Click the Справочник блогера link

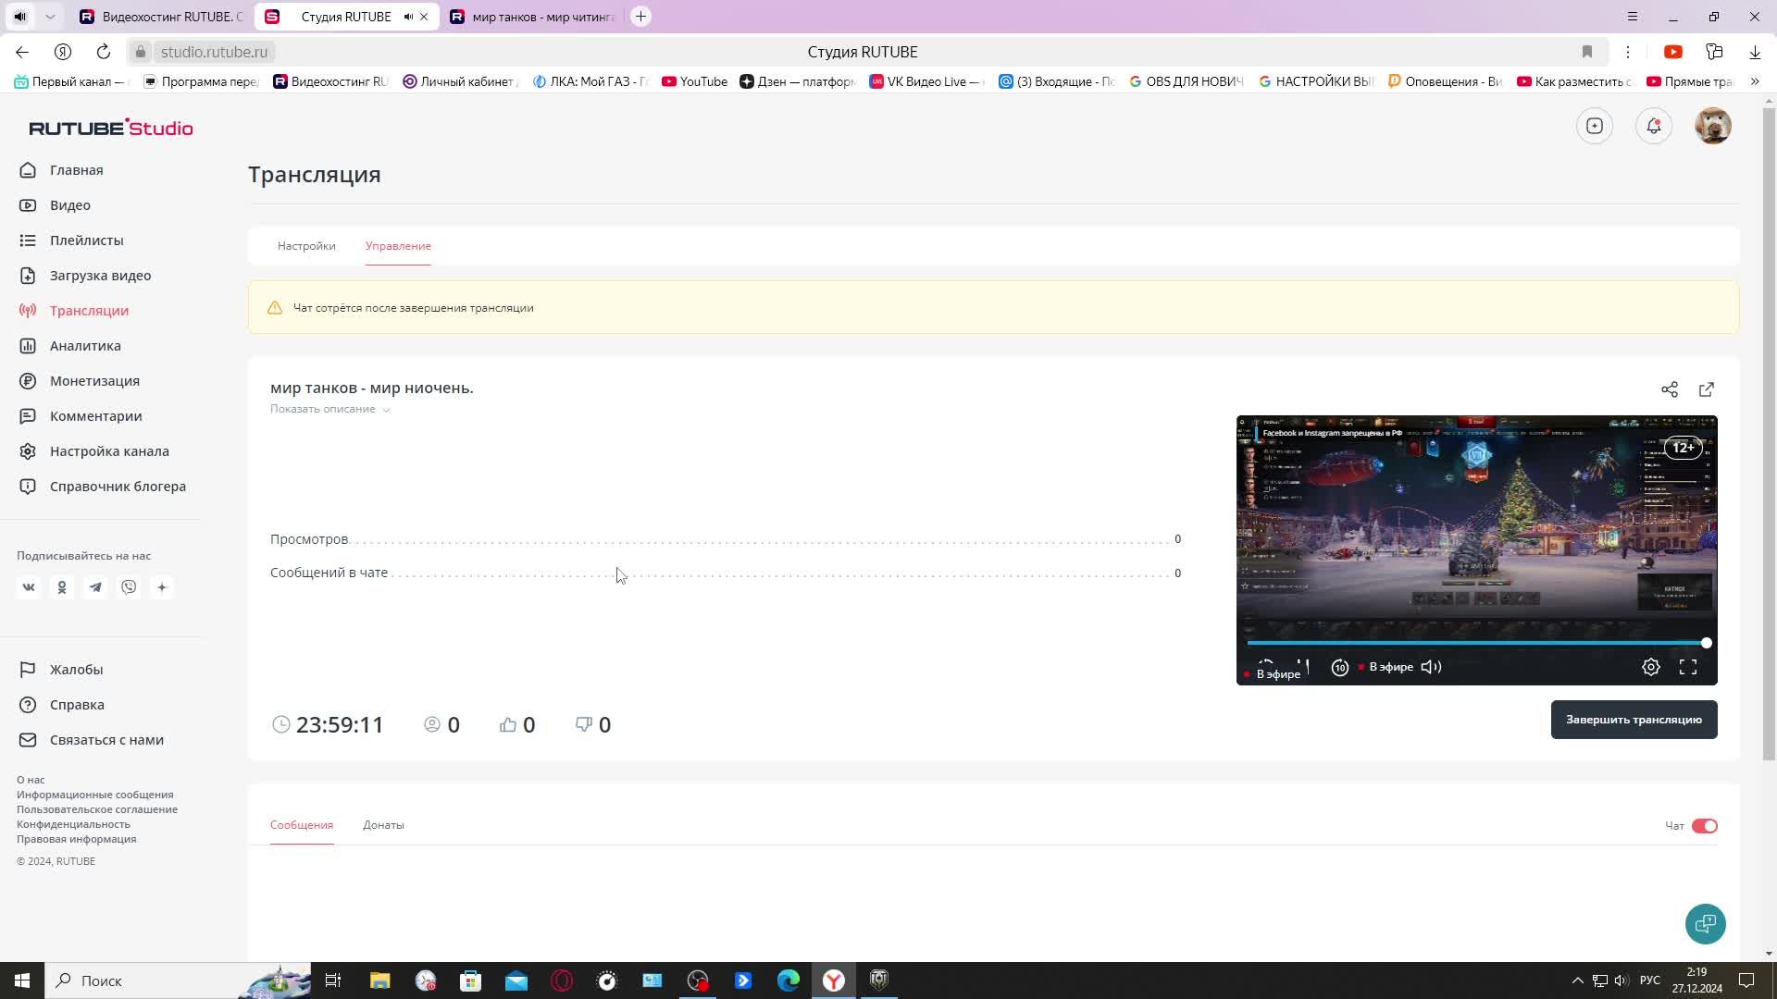click(118, 486)
